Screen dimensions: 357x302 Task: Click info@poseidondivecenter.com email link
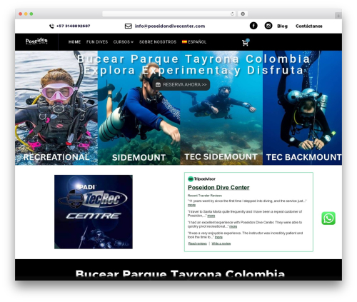[170, 26]
